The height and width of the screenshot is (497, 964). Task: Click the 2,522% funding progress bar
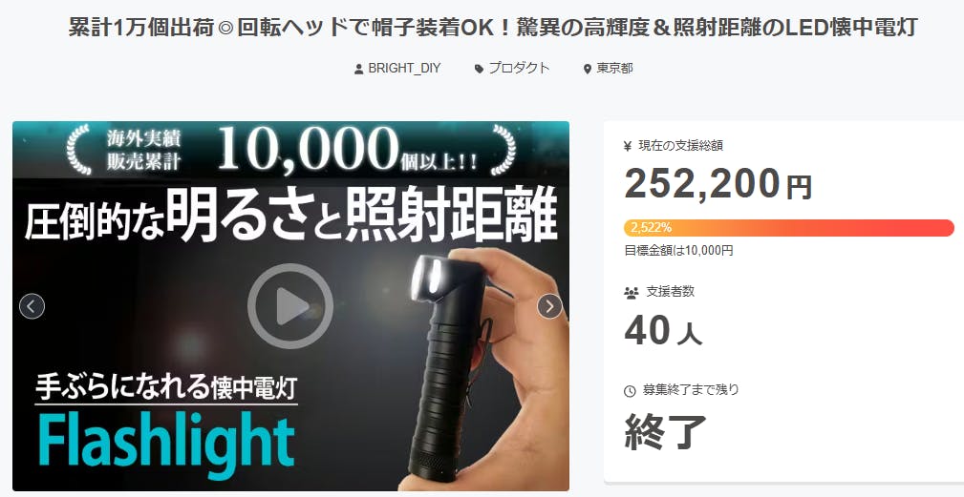[x=789, y=228]
